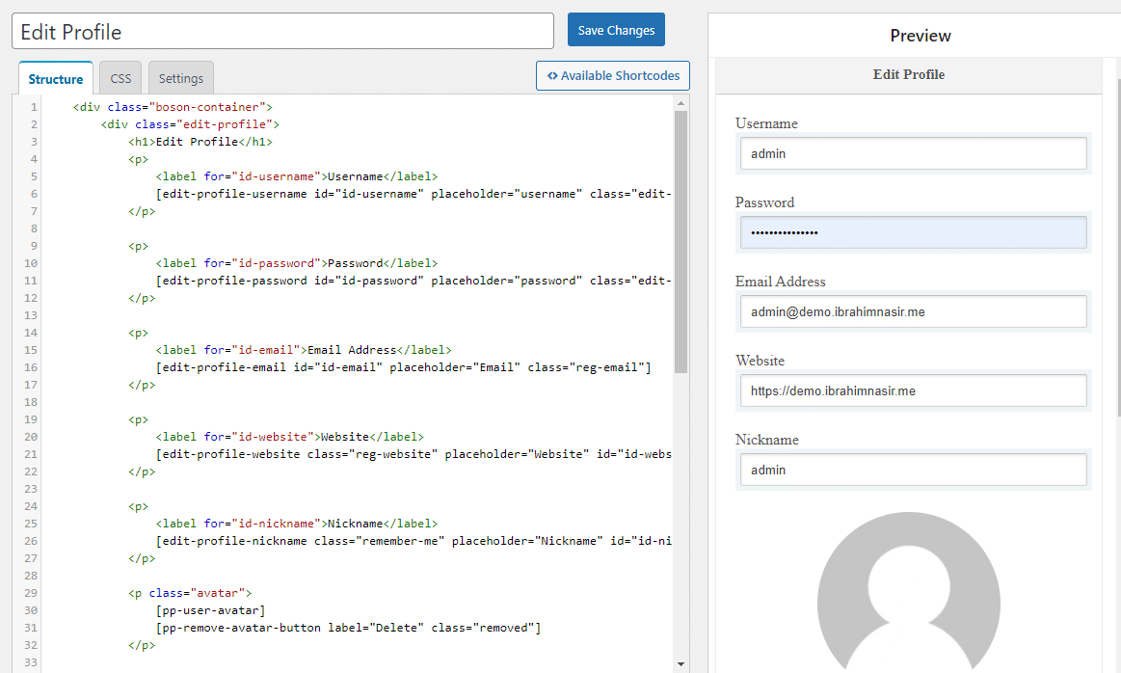Click line number 33 in the gutter

click(x=31, y=662)
